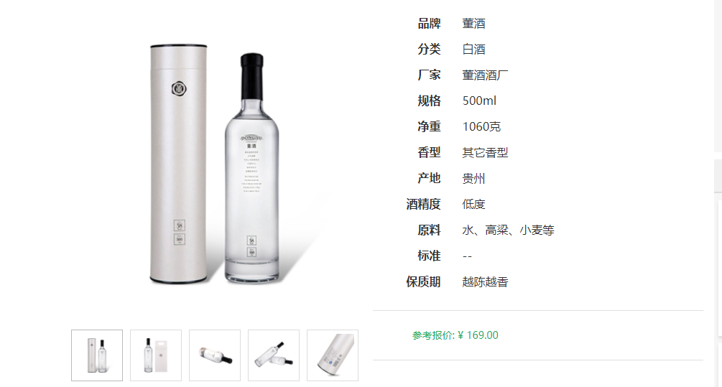
Task: Click the specification value 500ml
Action: (479, 101)
